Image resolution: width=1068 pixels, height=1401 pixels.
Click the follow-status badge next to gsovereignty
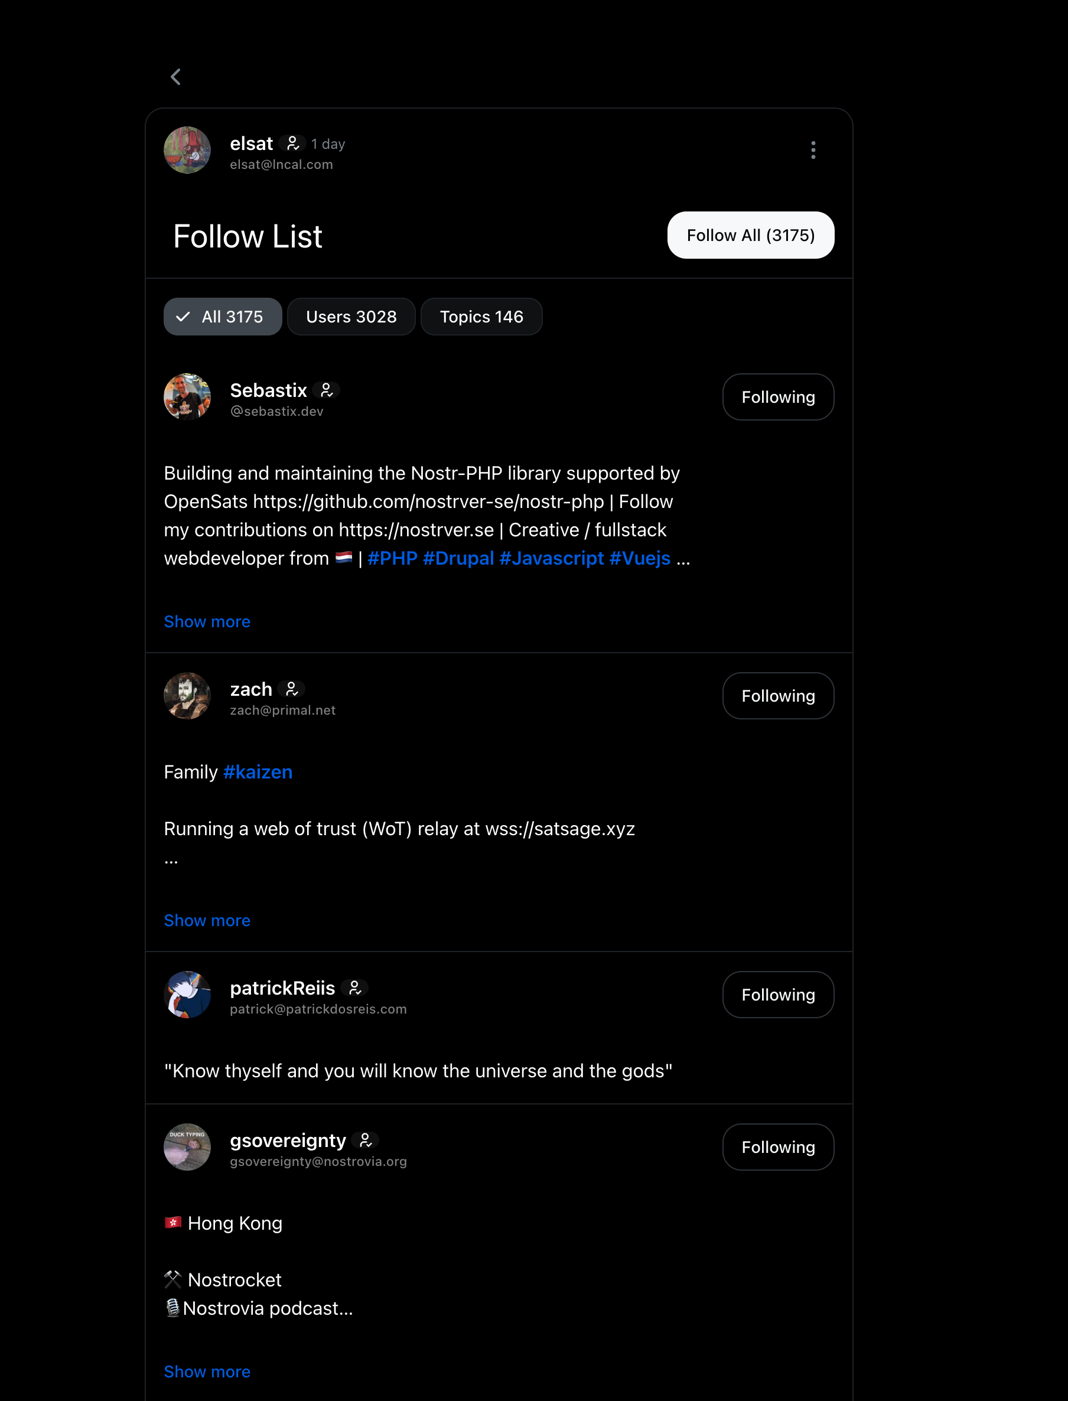pyautogui.click(x=366, y=1141)
